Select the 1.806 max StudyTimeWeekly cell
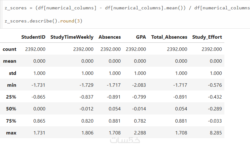 click(x=87, y=133)
